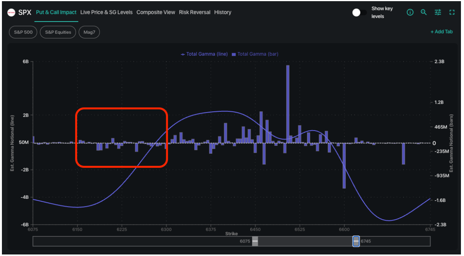Click the 6075 range slider handle
Viewport: 464px width, 256px height.
point(255,241)
